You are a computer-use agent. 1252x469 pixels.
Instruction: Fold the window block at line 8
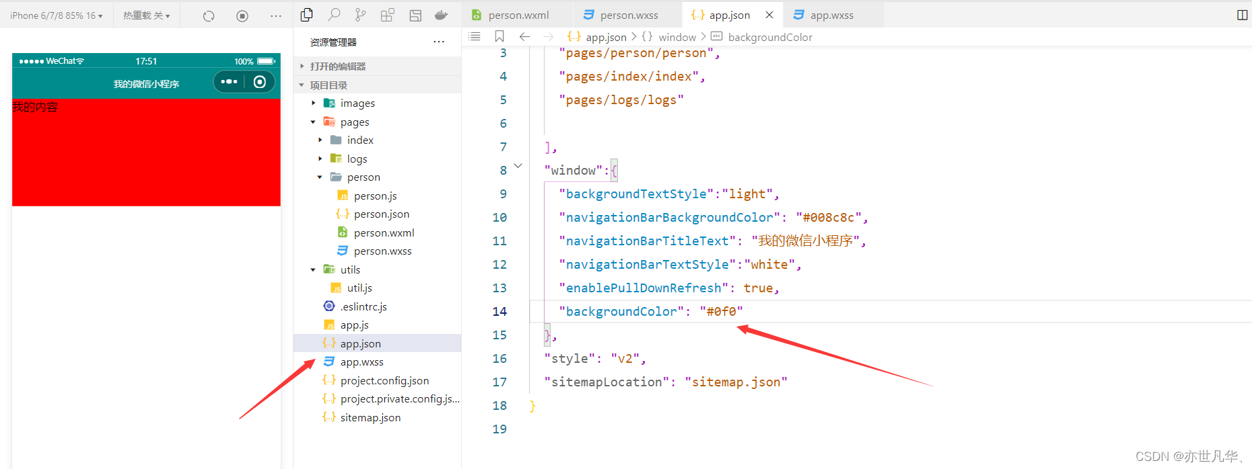click(518, 165)
